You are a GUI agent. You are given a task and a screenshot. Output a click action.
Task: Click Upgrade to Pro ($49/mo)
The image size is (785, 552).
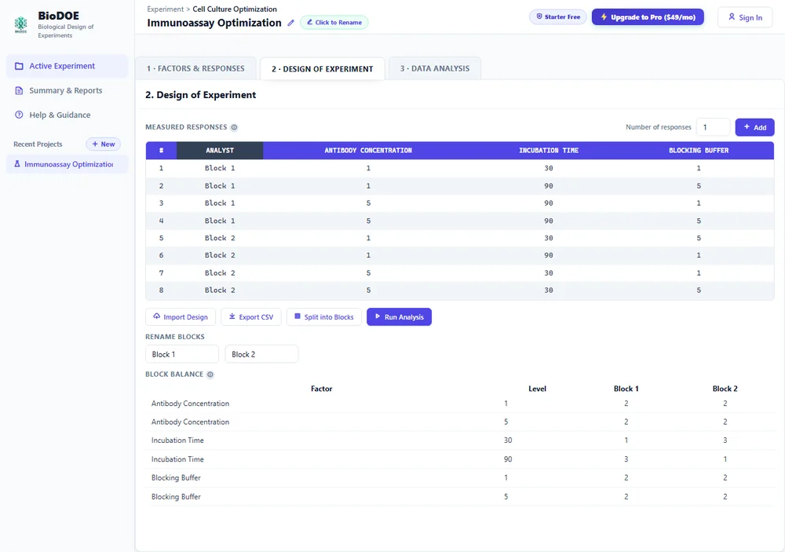click(x=648, y=17)
